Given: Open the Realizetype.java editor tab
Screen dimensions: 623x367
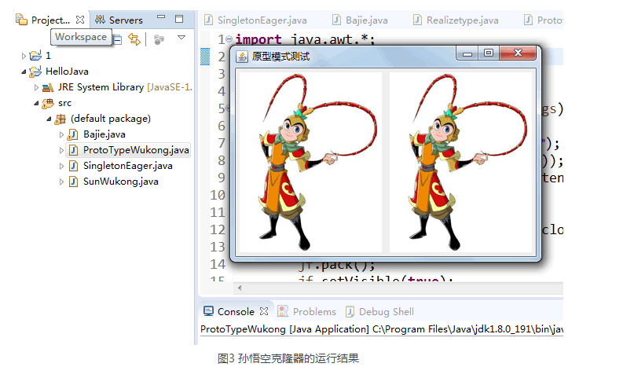Looking at the screenshot, I should [x=456, y=20].
